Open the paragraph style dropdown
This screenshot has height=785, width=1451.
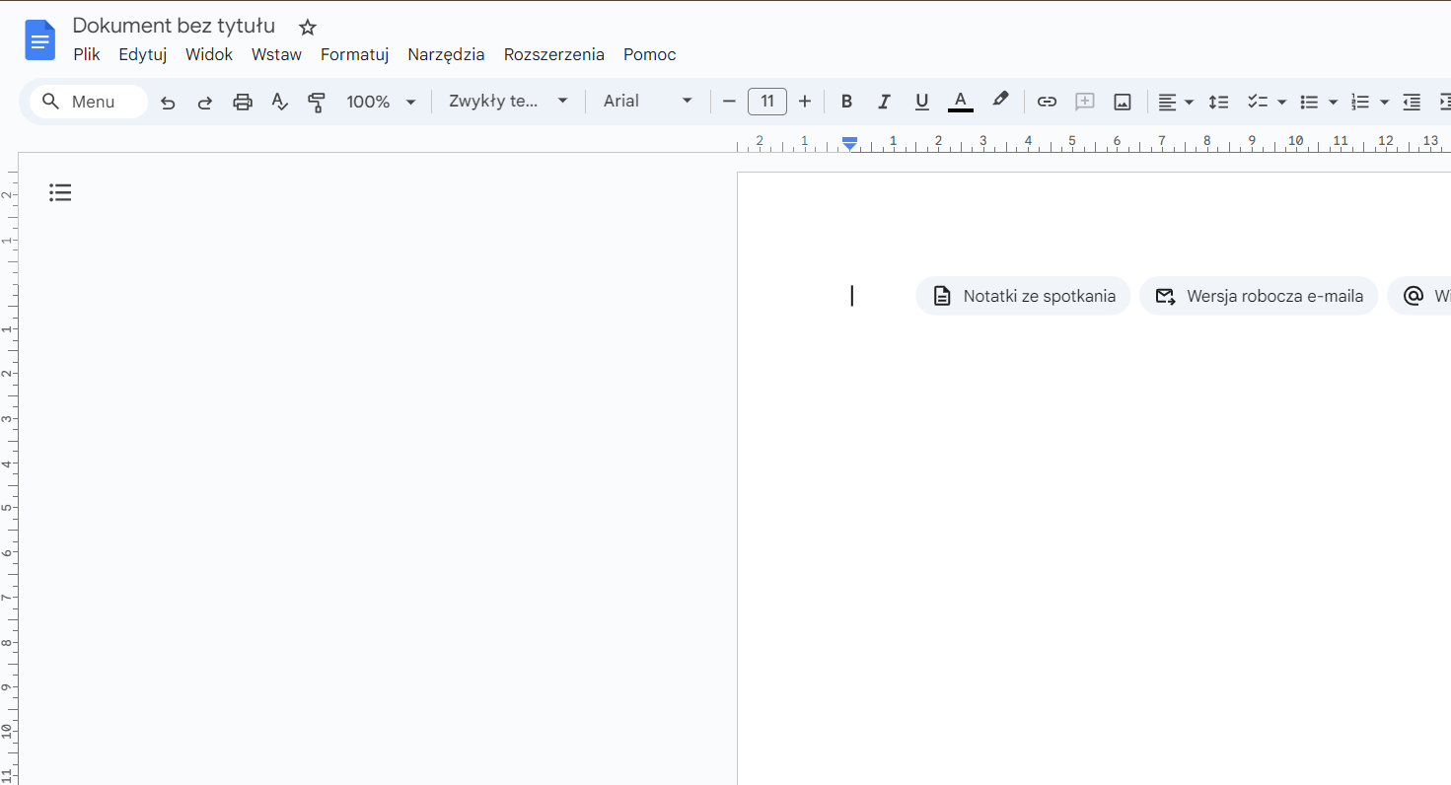click(508, 101)
